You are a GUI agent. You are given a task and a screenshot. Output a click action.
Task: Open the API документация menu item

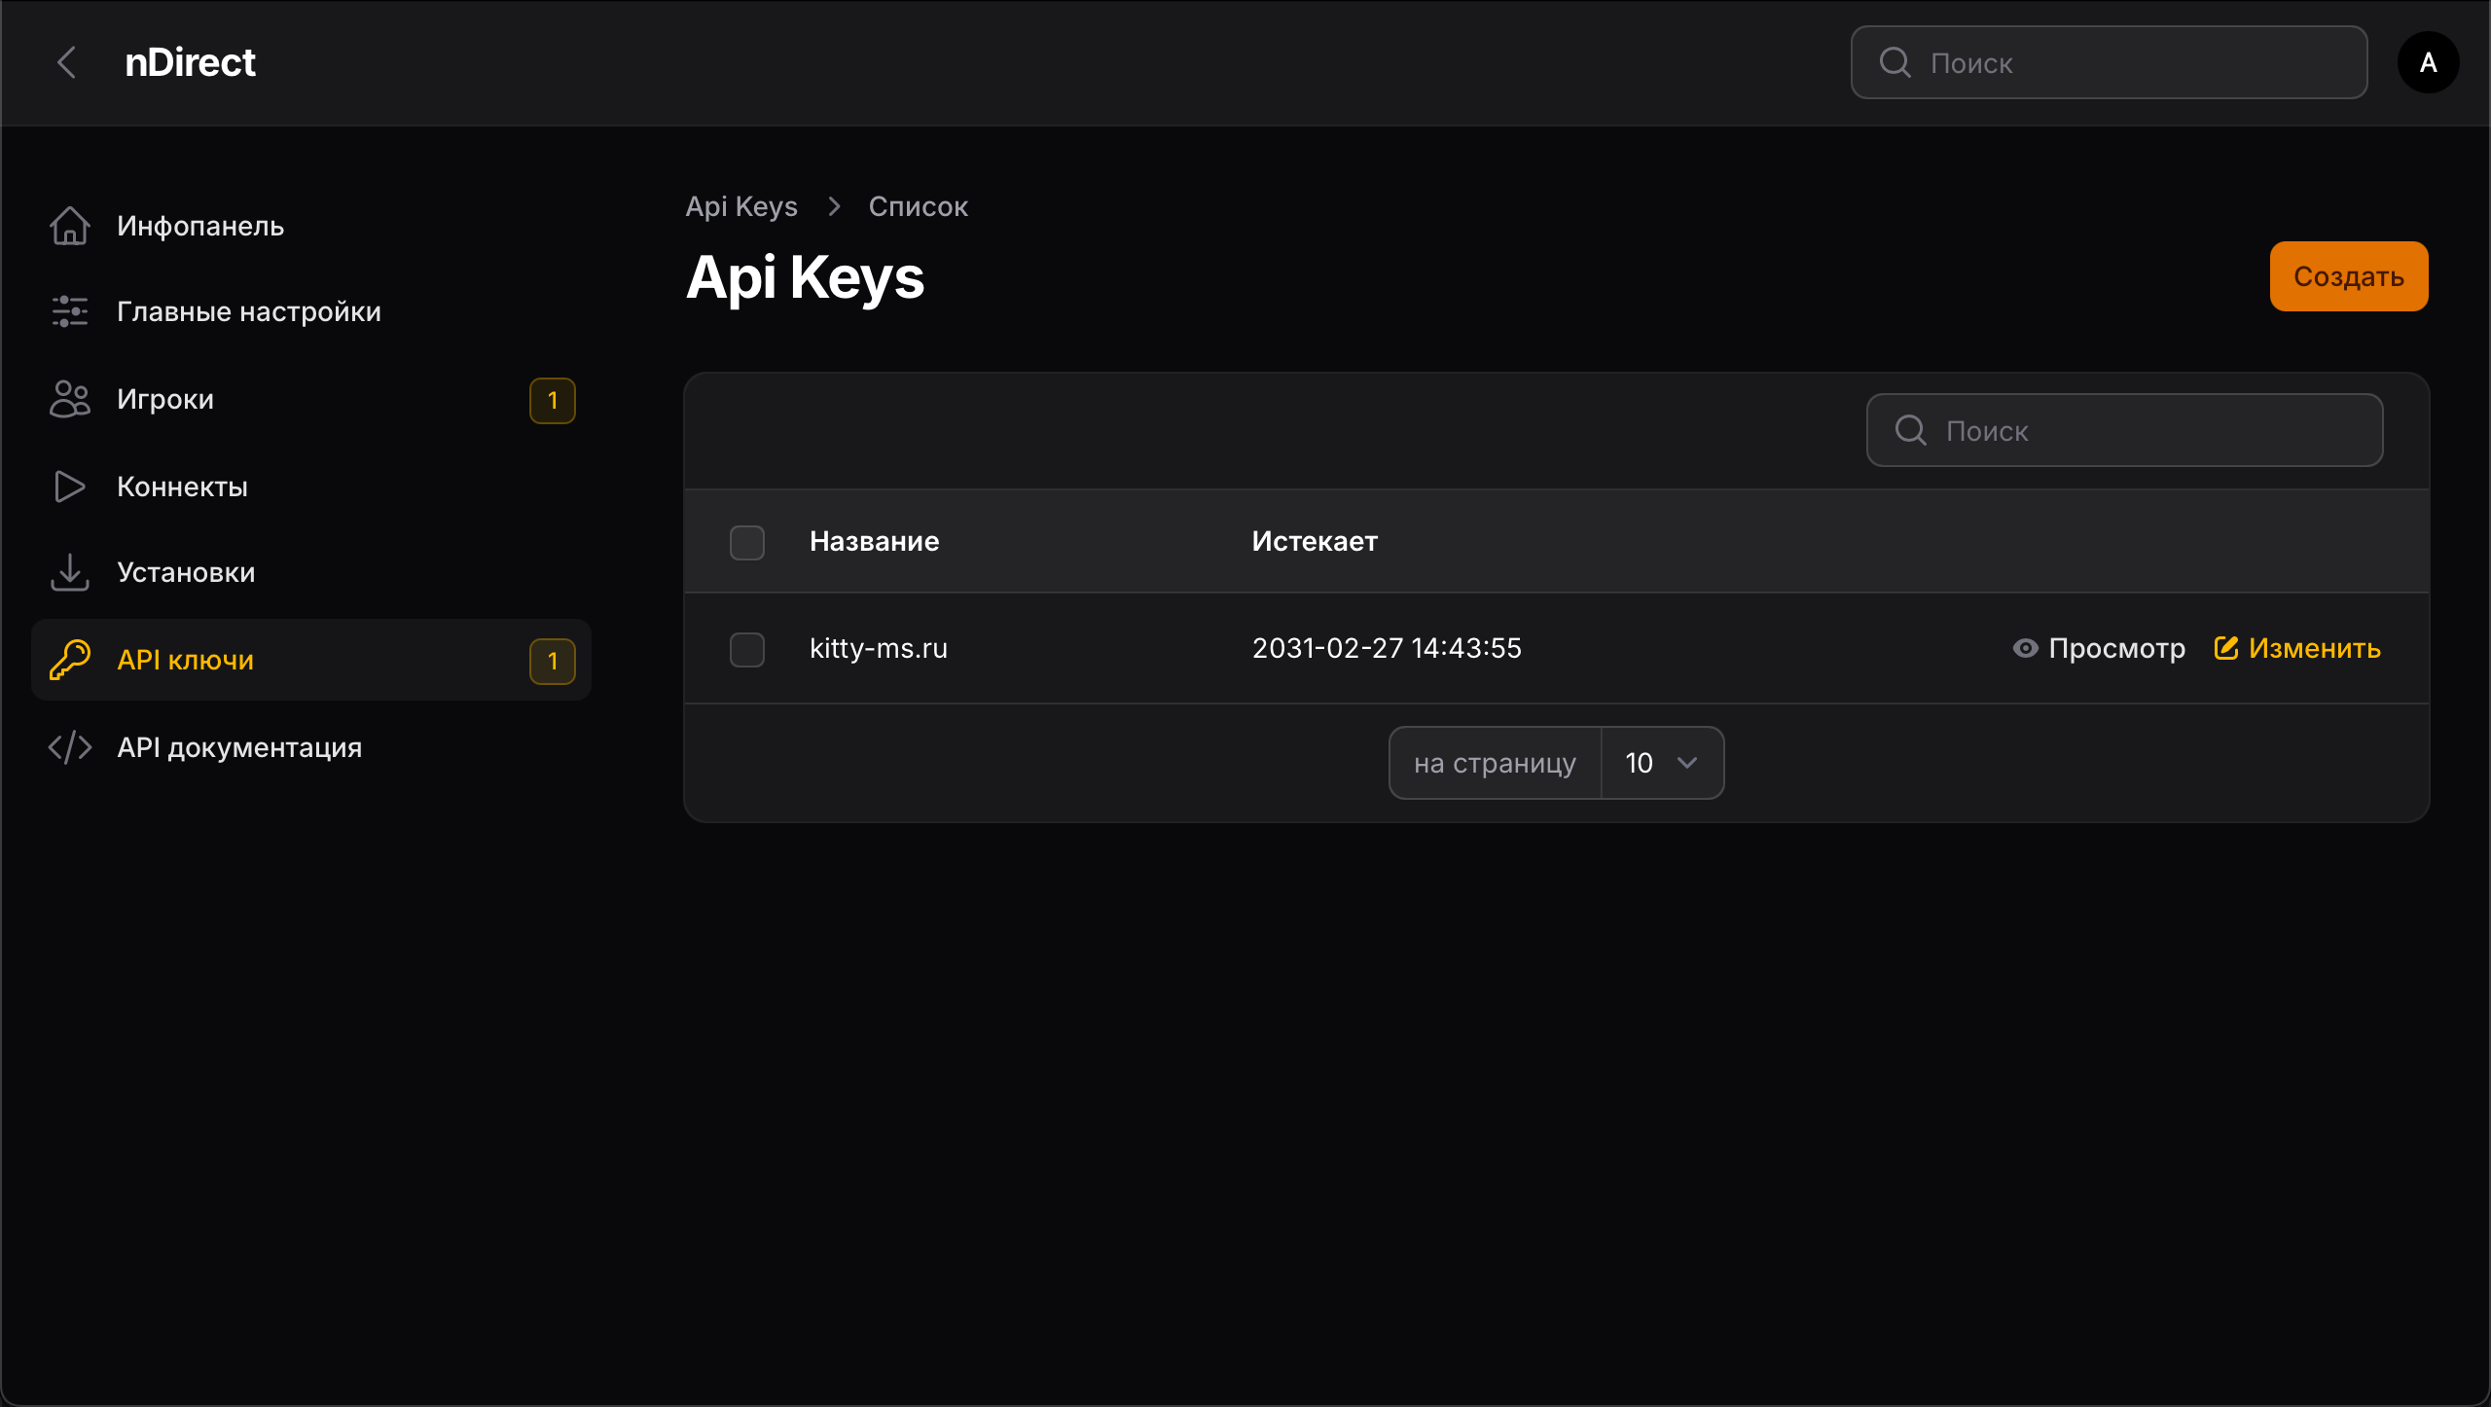coord(239,747)
